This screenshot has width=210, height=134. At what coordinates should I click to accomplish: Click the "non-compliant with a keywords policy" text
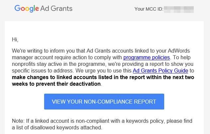click(x=129, y=121)
